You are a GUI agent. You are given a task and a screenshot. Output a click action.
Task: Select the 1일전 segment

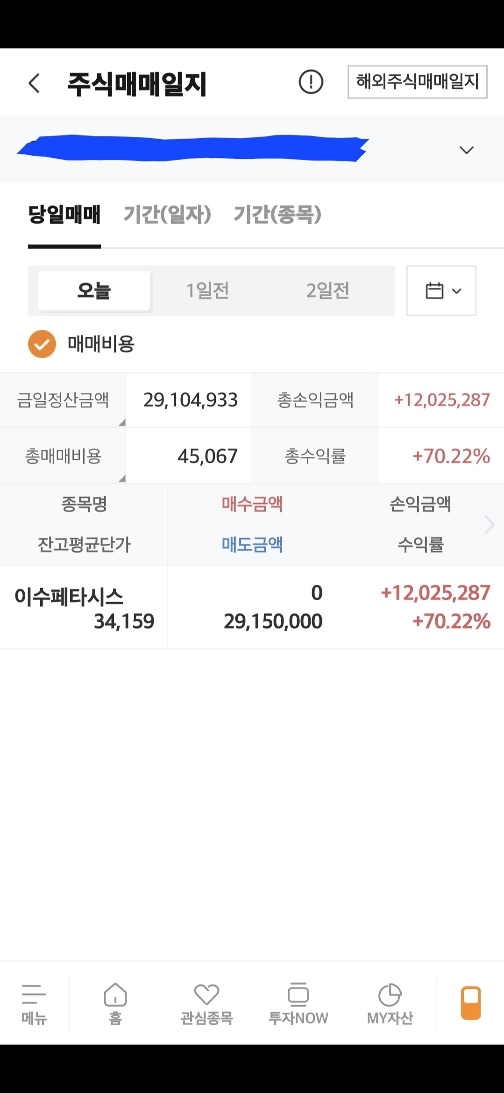click(207, 291)
